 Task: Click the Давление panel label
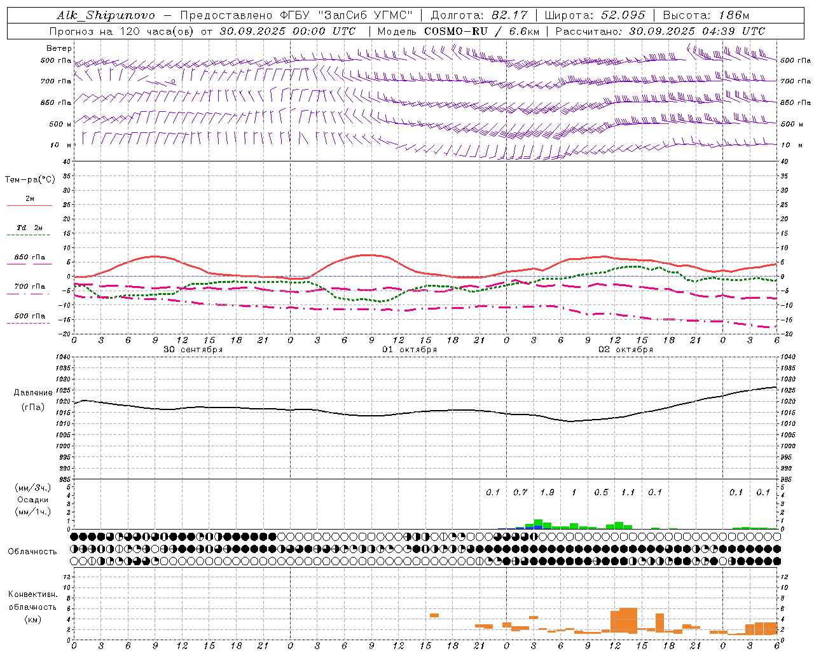click(x=33, y=393)
